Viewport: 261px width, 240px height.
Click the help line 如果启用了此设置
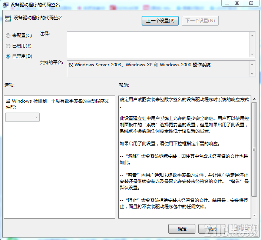point(170,144)
